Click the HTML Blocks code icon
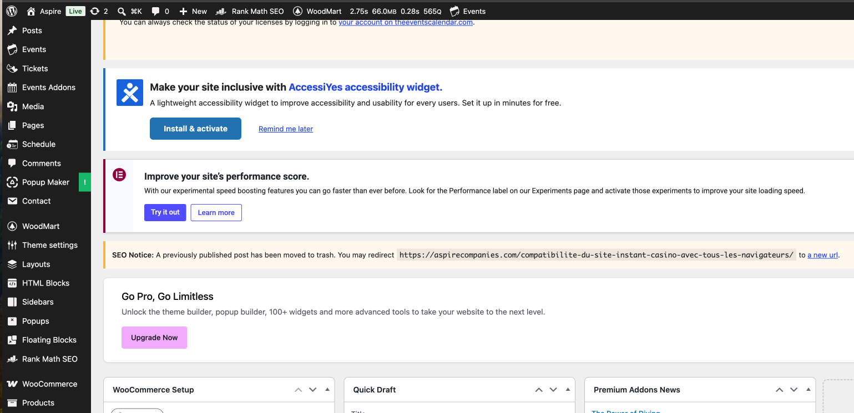 [12, 283]
